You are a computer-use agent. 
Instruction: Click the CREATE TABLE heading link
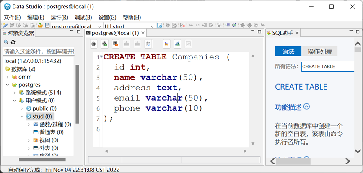[301, 87]
